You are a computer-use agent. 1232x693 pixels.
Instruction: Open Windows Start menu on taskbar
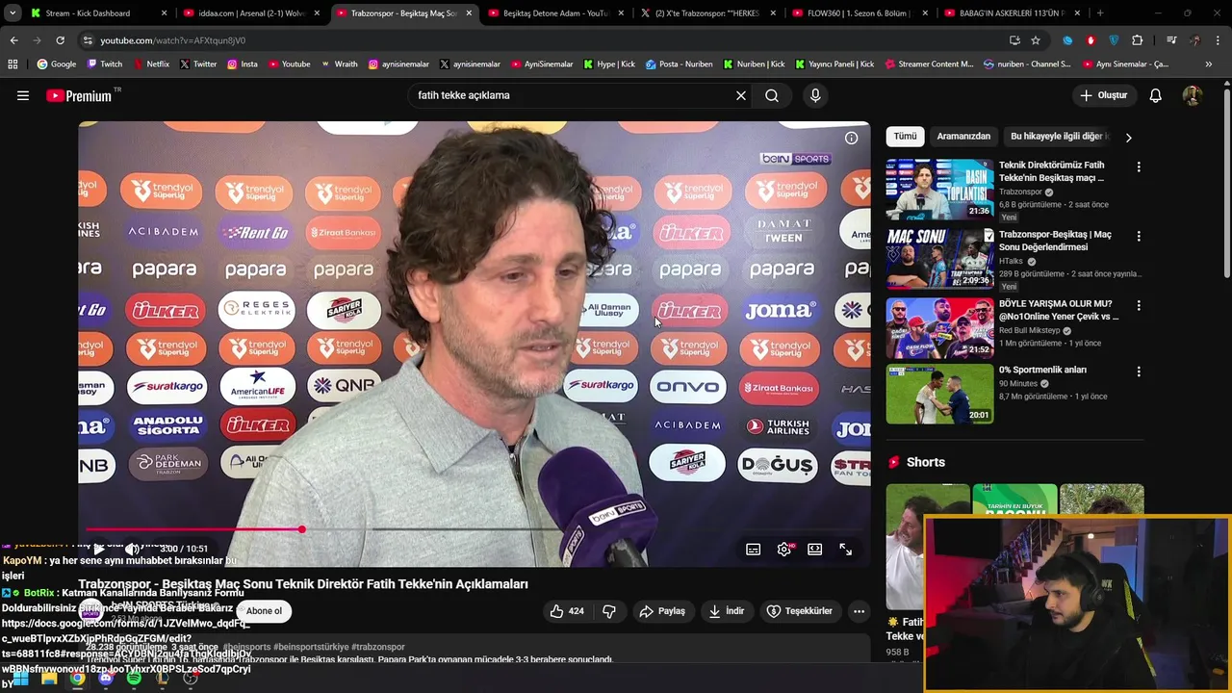pos(20,679)
